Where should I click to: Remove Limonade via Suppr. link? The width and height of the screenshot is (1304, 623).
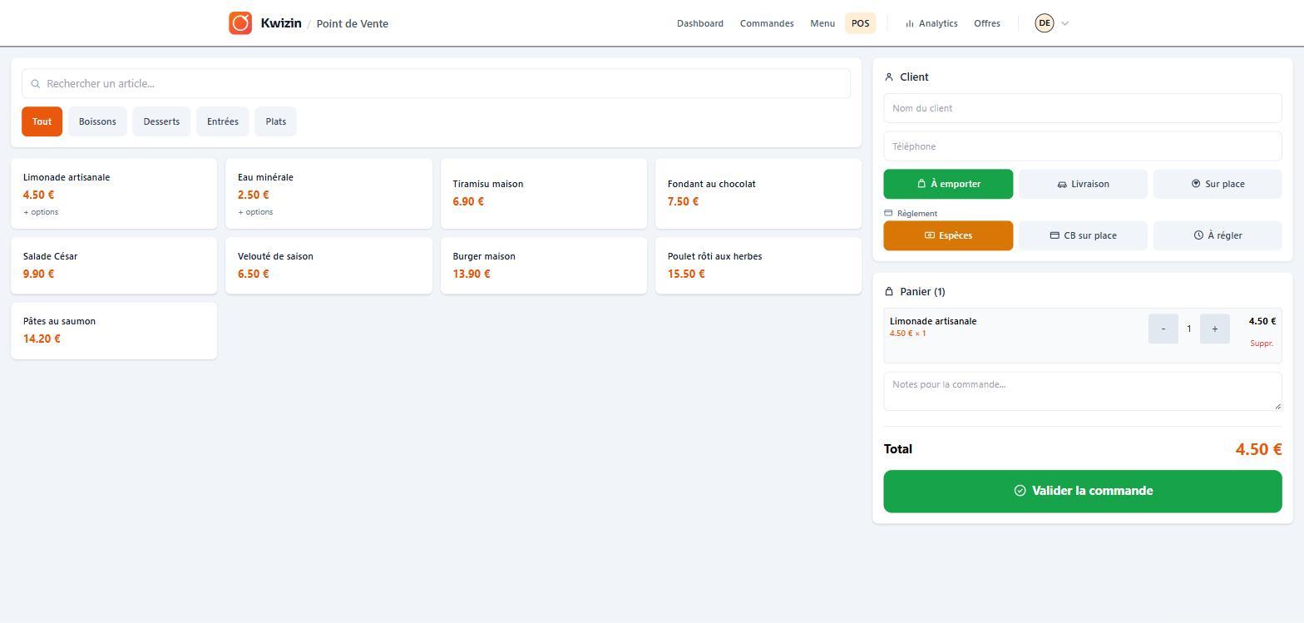[x=1262, y=344]
